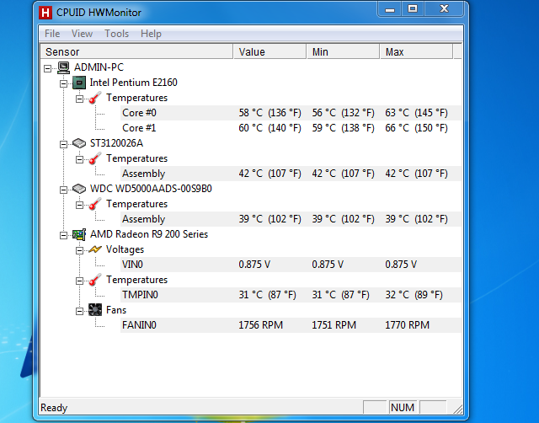Click the Intel Pentium E2160 CPU icon
This screenshot has height=423, width=539.
[78, 83]
